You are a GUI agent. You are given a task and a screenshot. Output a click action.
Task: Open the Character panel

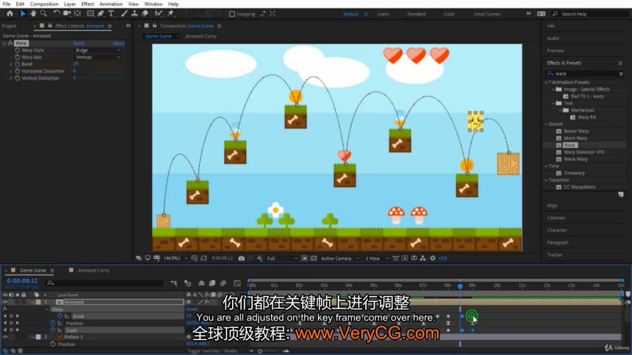[557, 231]
